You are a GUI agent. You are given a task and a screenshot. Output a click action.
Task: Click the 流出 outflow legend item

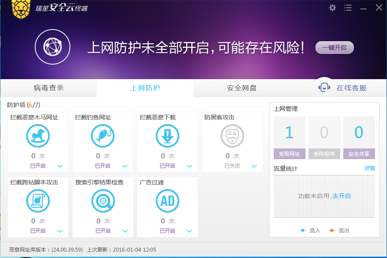[x=339, y=231]
